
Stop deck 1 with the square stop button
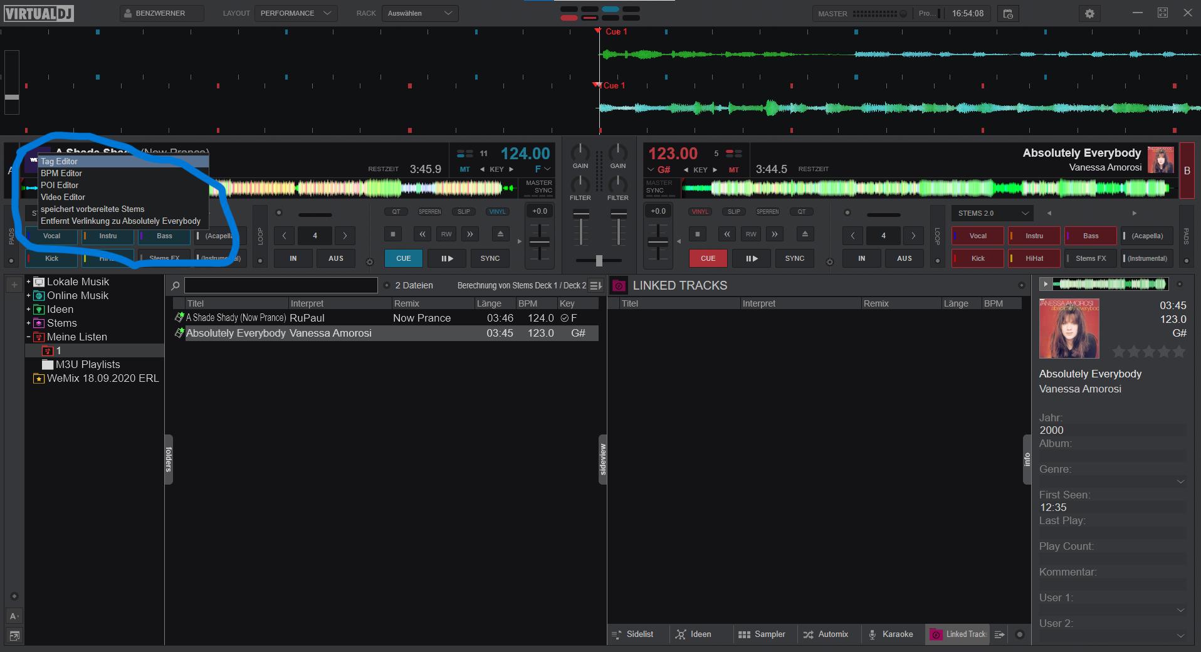[x=393, y=234]
